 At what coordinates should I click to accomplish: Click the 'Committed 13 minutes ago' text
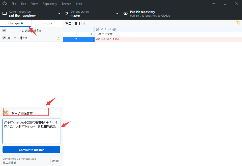(x=19, y=159)
